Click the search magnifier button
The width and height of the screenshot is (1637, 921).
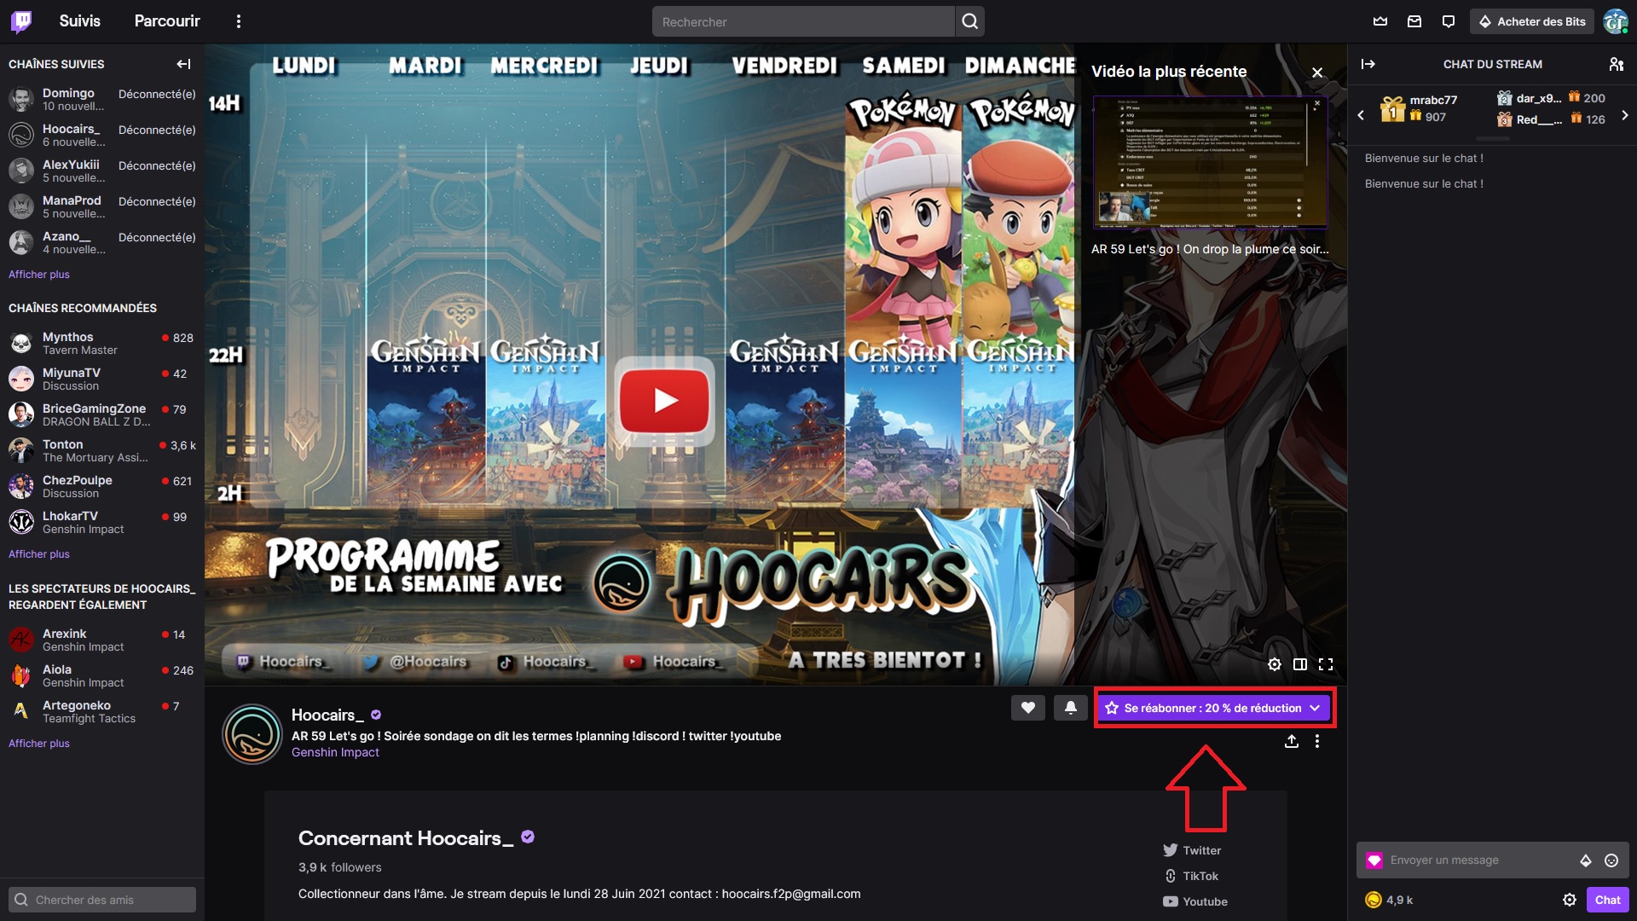pos(970,21)
